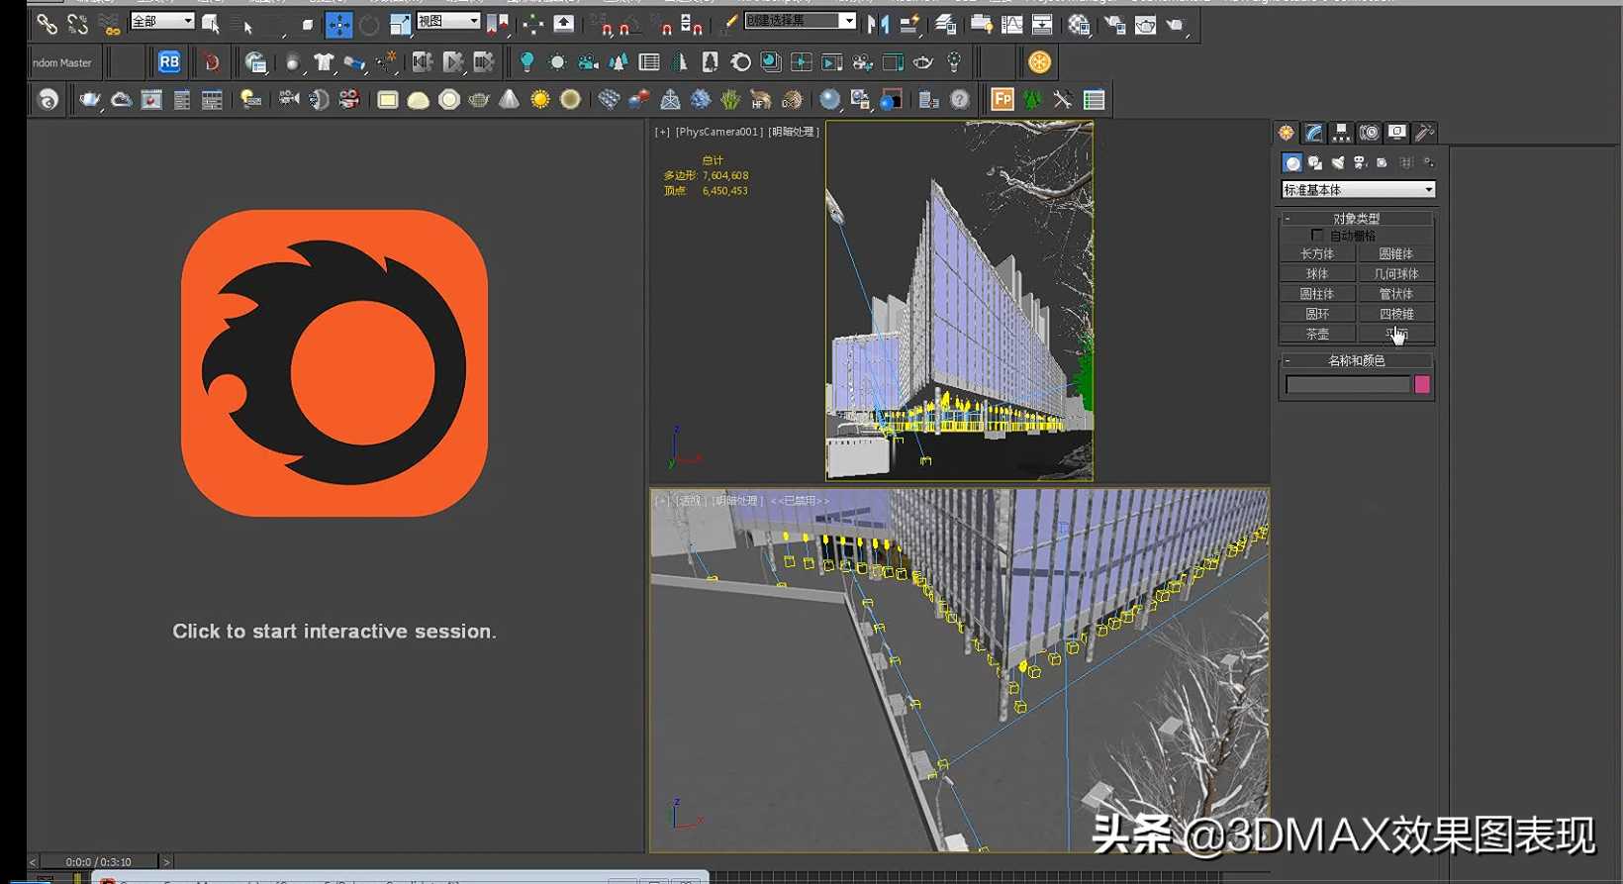Click the 管状体 Tube button
1623x884 pixels.
point(1395,294)
